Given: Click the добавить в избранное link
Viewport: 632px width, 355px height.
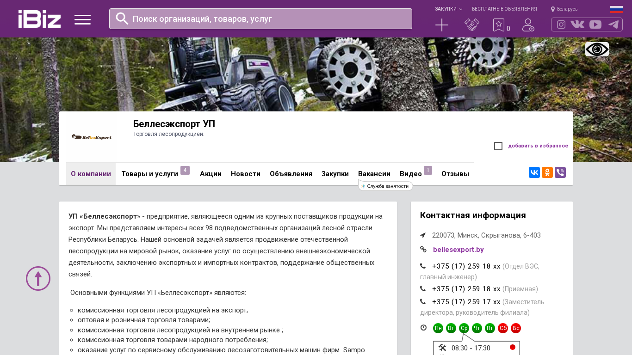Looking at the screenshot, I should [x=538, y=146].
